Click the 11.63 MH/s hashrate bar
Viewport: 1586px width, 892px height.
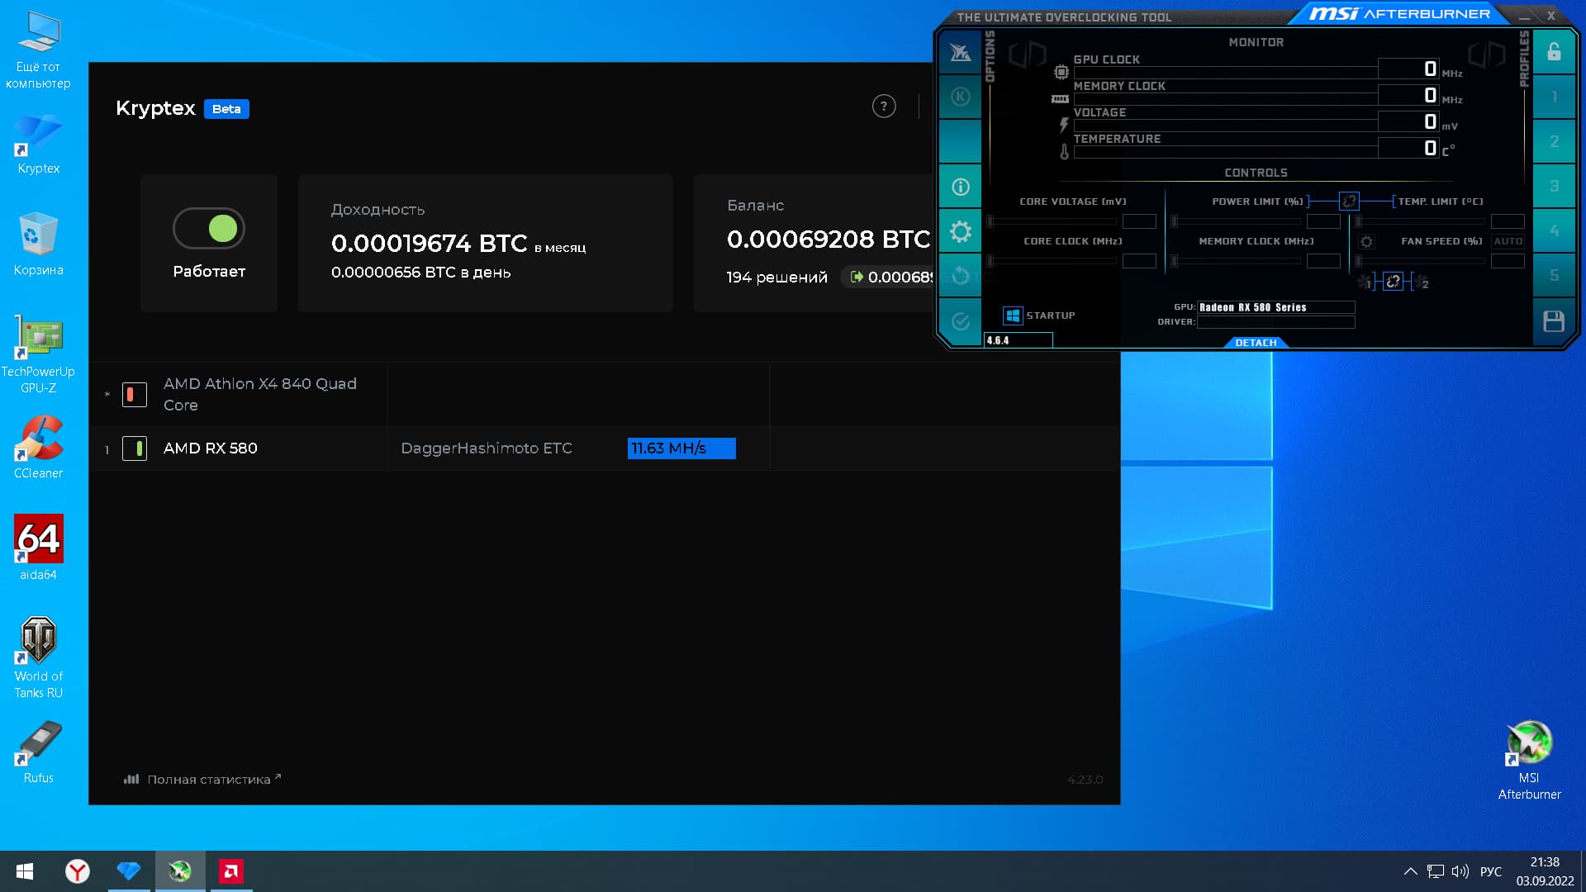point(681,448)
